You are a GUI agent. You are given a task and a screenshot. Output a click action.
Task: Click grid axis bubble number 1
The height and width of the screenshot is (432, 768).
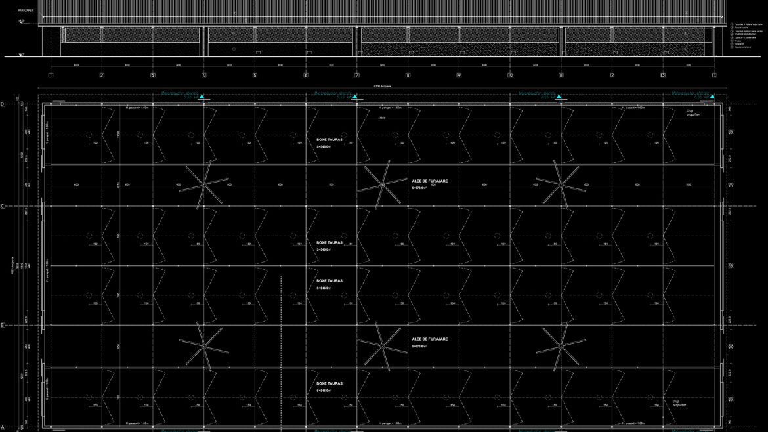tap(51, 76)
